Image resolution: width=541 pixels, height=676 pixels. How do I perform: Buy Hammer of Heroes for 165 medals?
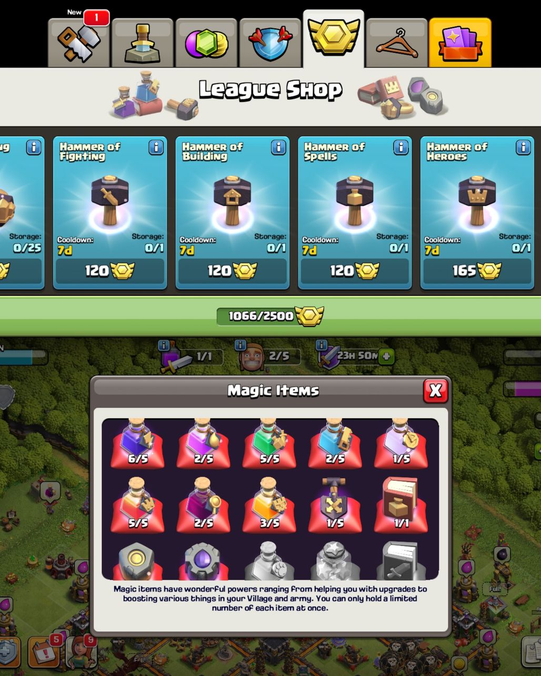pos(477,271)
